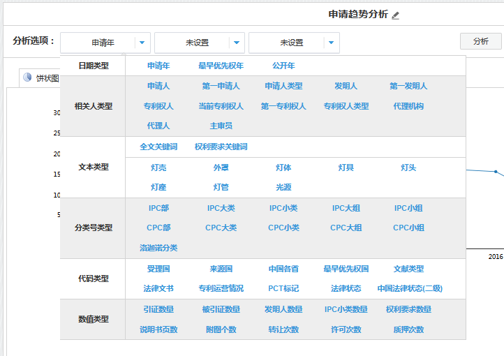Click the 灯具 keyword option
The height and width of the screenshot is (356, 504).
tap(346, 168)
